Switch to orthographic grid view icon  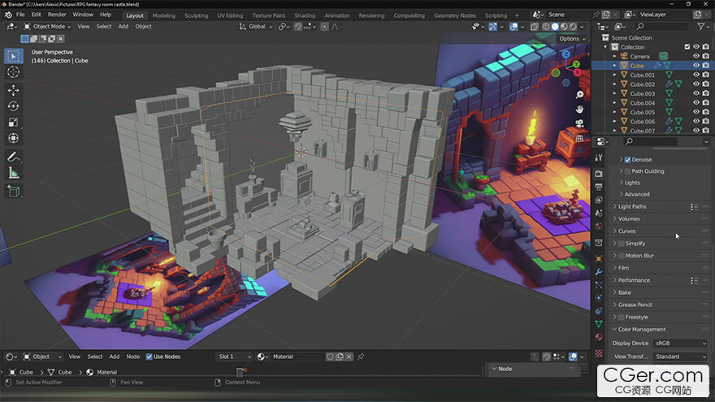[579, 138]
